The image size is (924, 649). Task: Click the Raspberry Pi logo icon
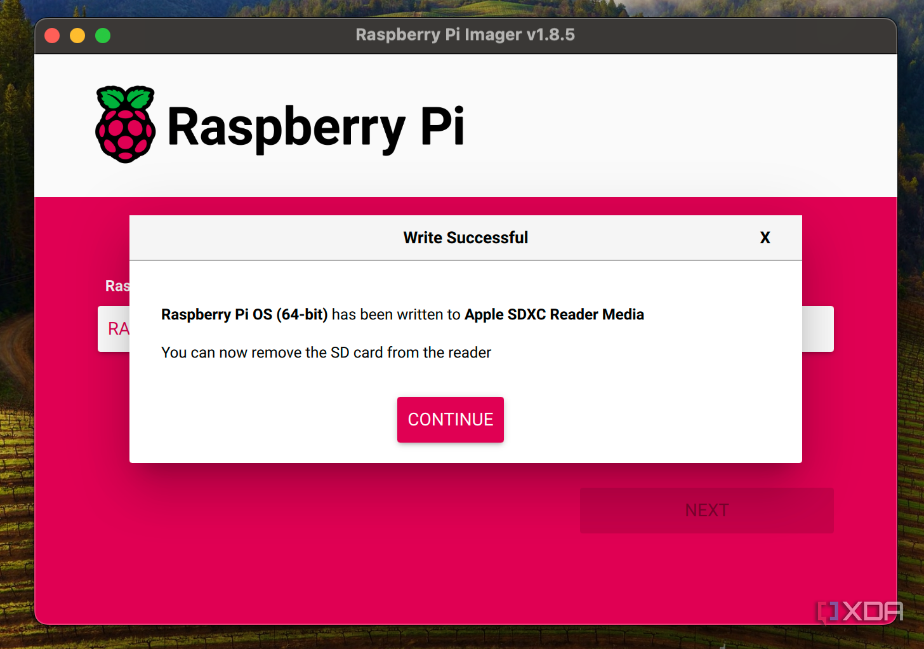(x=126, y=124)
